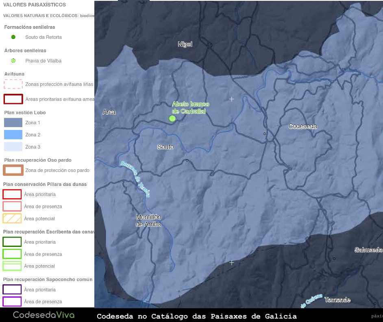Viewport: 383px width, 322px height.
Task: Click the Souto map label
Action: point(165,147)
